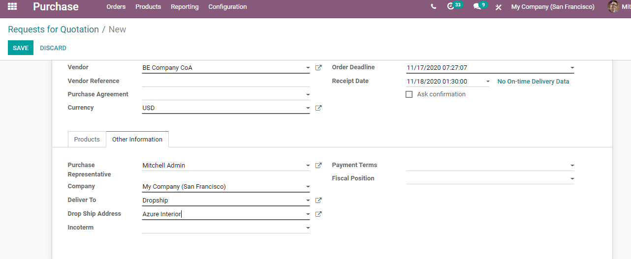The height and width of the screenshot is (259, 631).
Task: Expand the Company dropdown arrow
Action: pyautogui.click(x=308, y=187)
